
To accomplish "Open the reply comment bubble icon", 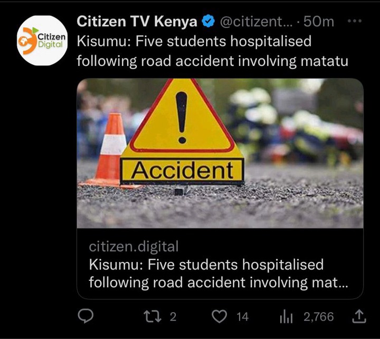I will tap(85, 316).
